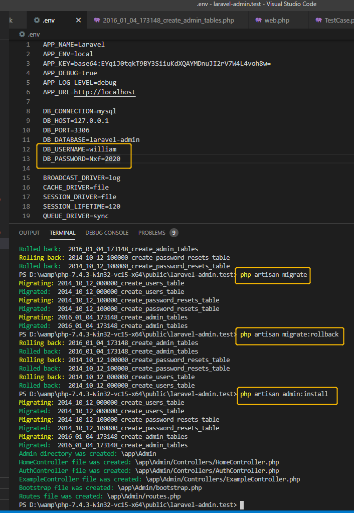Image resolution: width=354 pixels, height=513 pixels.
Task: Click the 'php artisan migrate' terminal command
Action: (273, 274)
